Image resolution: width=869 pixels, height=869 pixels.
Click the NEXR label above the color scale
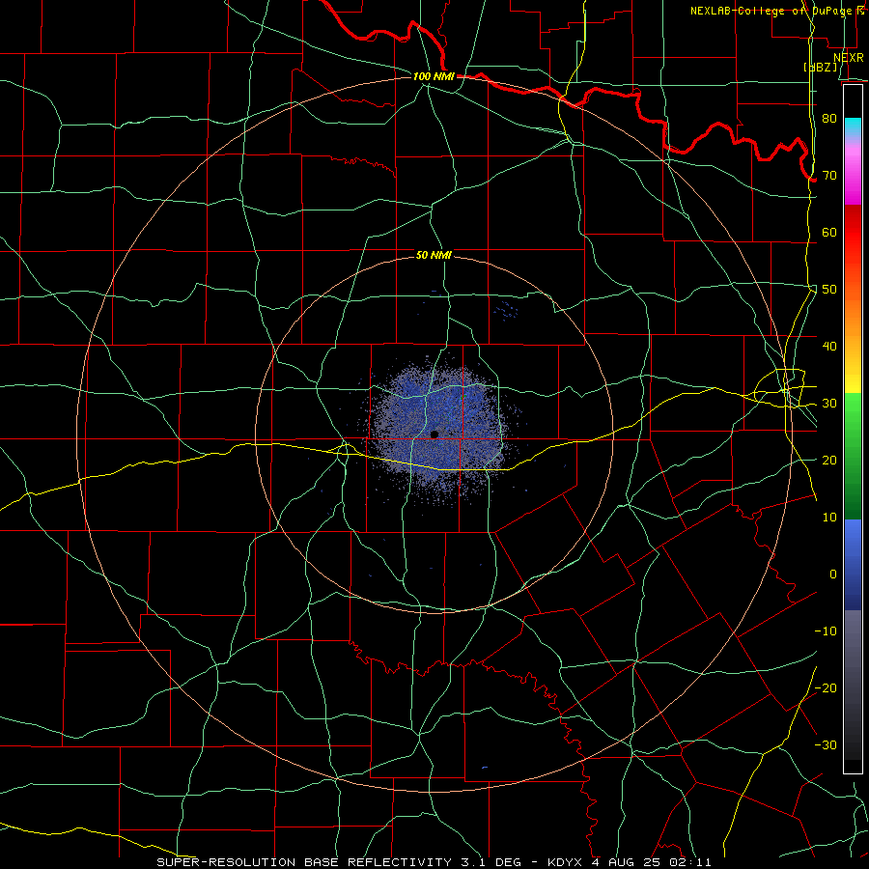[x=848, y=57]
